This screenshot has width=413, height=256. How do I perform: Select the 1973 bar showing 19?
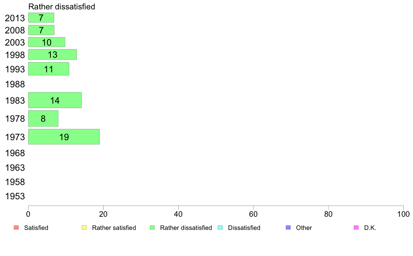(x=64, y=137)
